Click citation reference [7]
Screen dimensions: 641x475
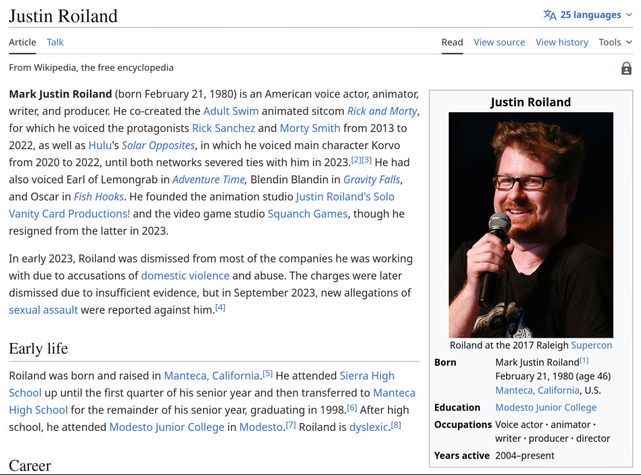[x=290, y=424]
